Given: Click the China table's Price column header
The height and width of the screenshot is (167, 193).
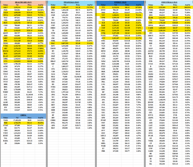Looking at the screenshot, I should (29, 118).
